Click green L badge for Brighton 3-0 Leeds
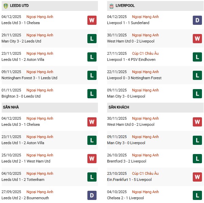 point(92,94)
